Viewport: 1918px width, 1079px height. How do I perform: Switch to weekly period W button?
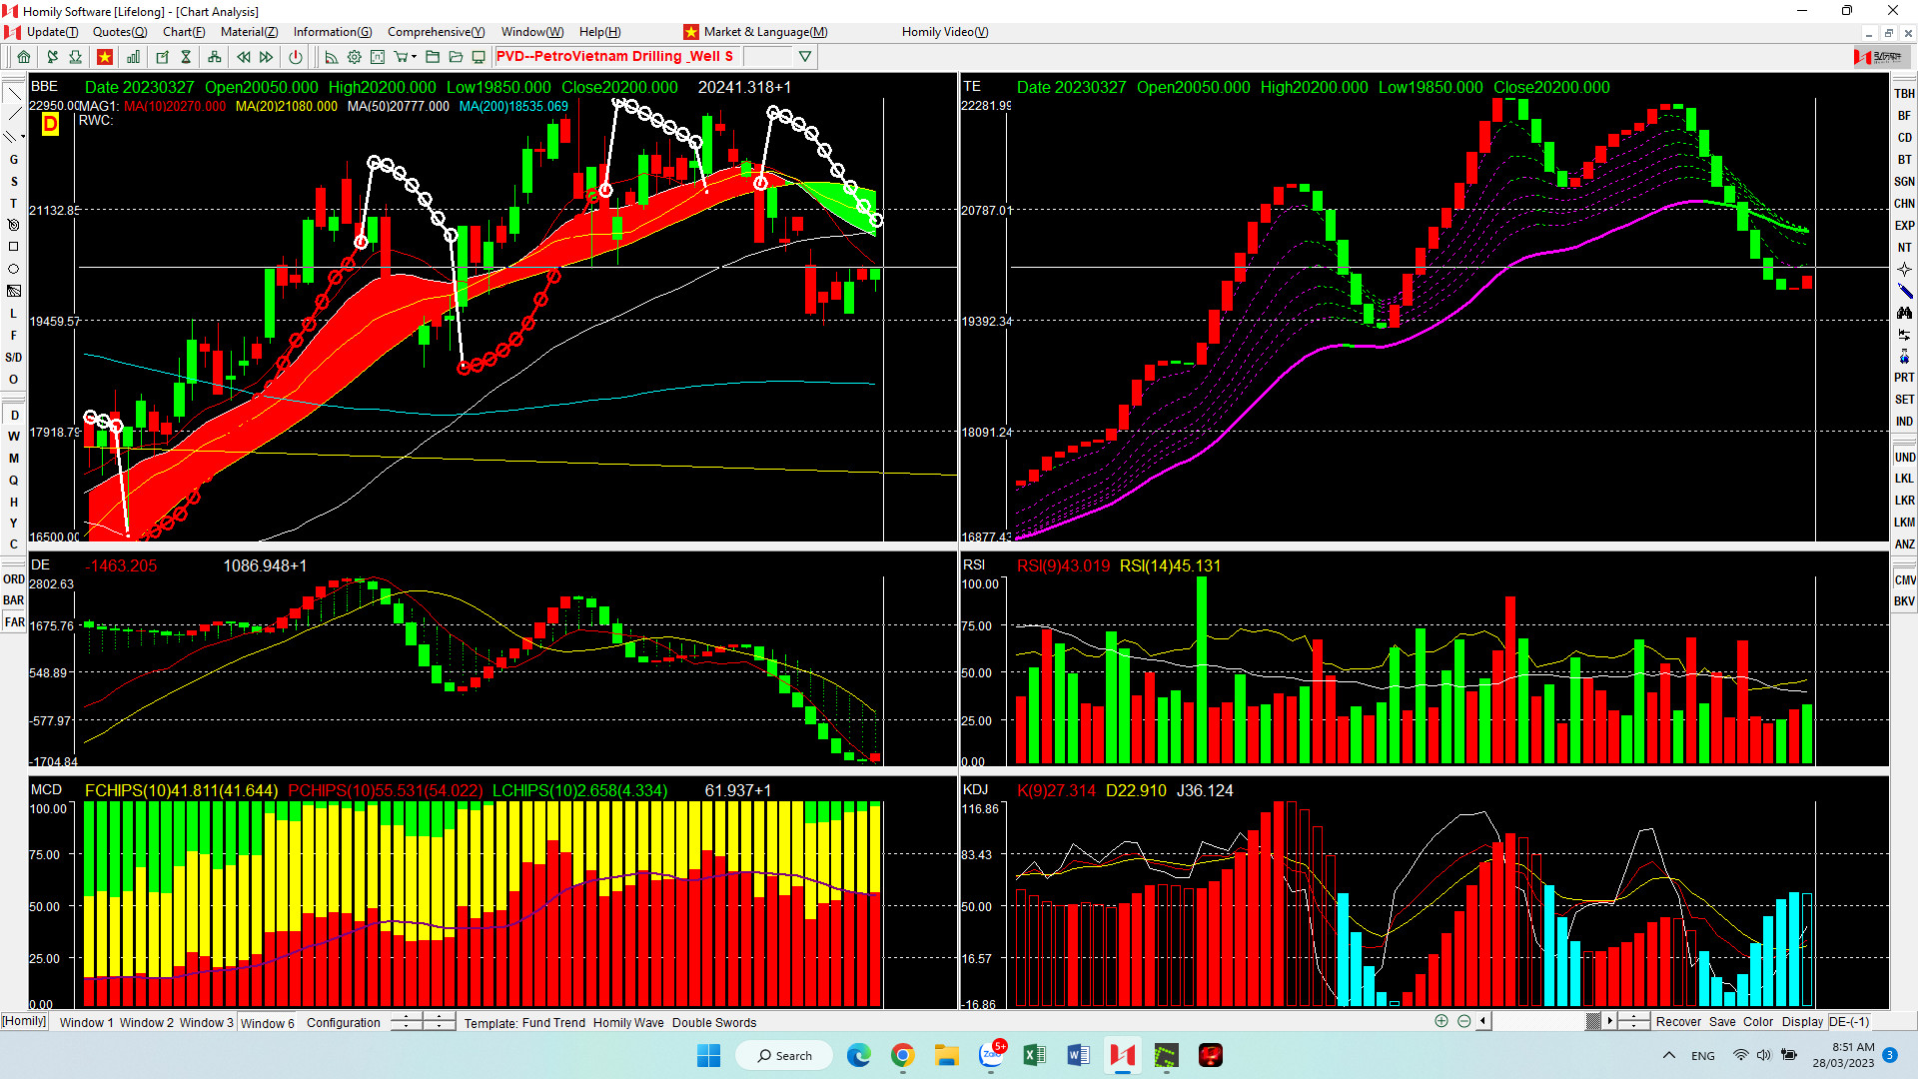point(13,437)
